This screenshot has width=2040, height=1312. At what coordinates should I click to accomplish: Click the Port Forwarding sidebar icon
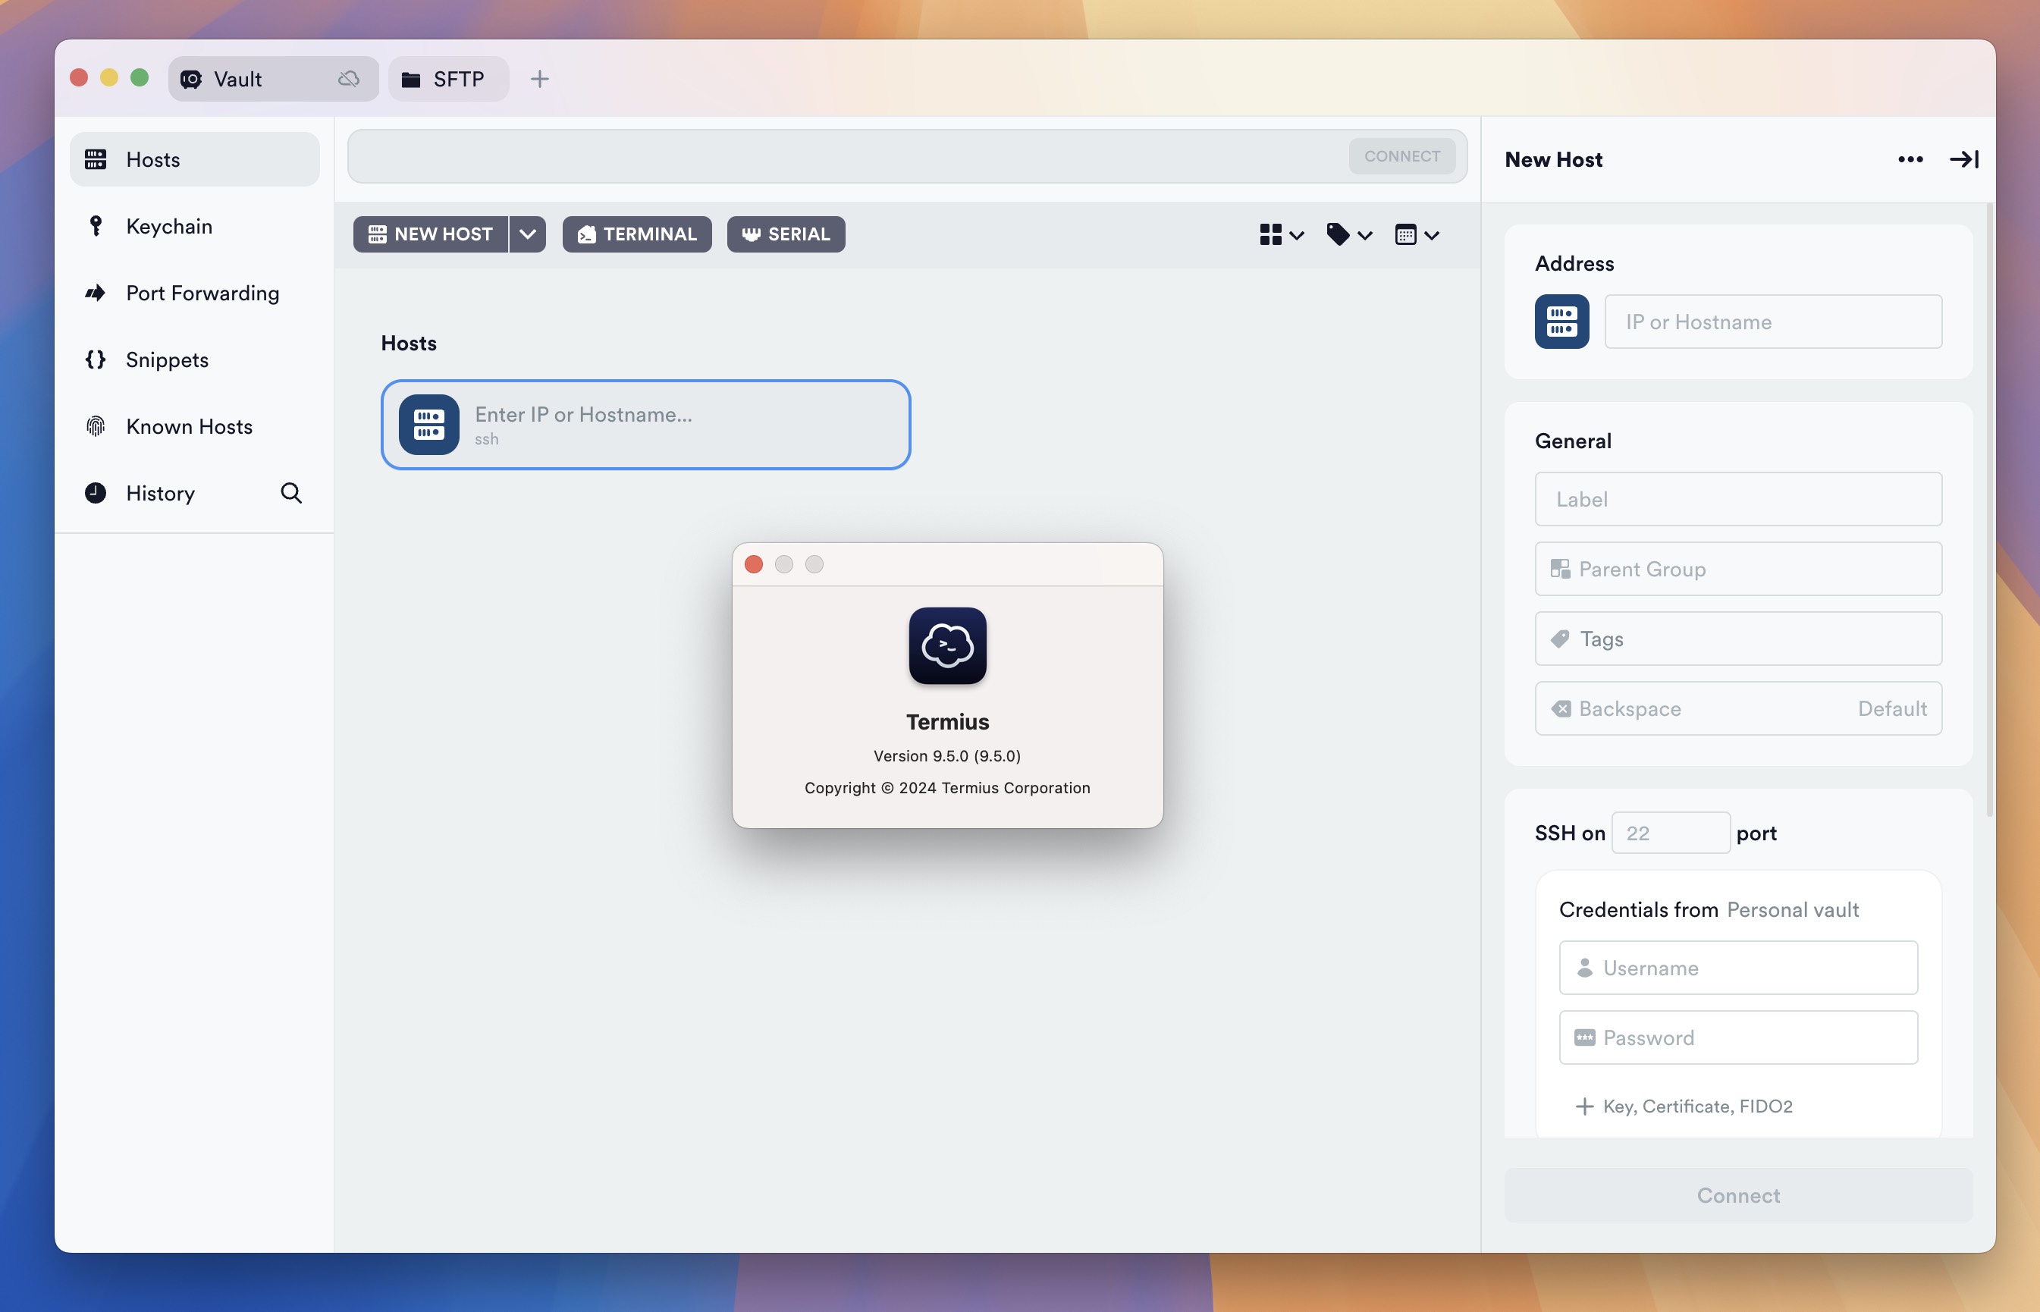pos(95,293)
